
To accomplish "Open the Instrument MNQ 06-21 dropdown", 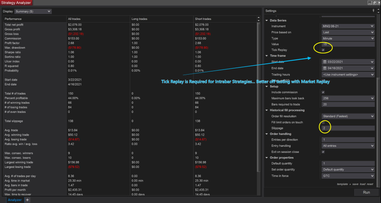I will [x=348, y=26].
